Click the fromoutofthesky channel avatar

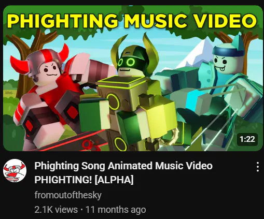pyautogui.click(x=15, y=170)
